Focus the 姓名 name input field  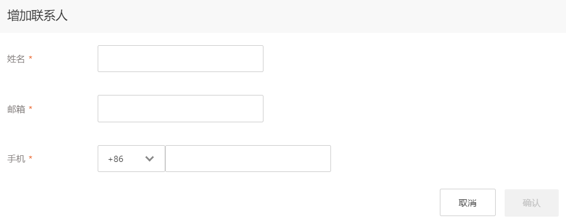(x=180, y=59)
